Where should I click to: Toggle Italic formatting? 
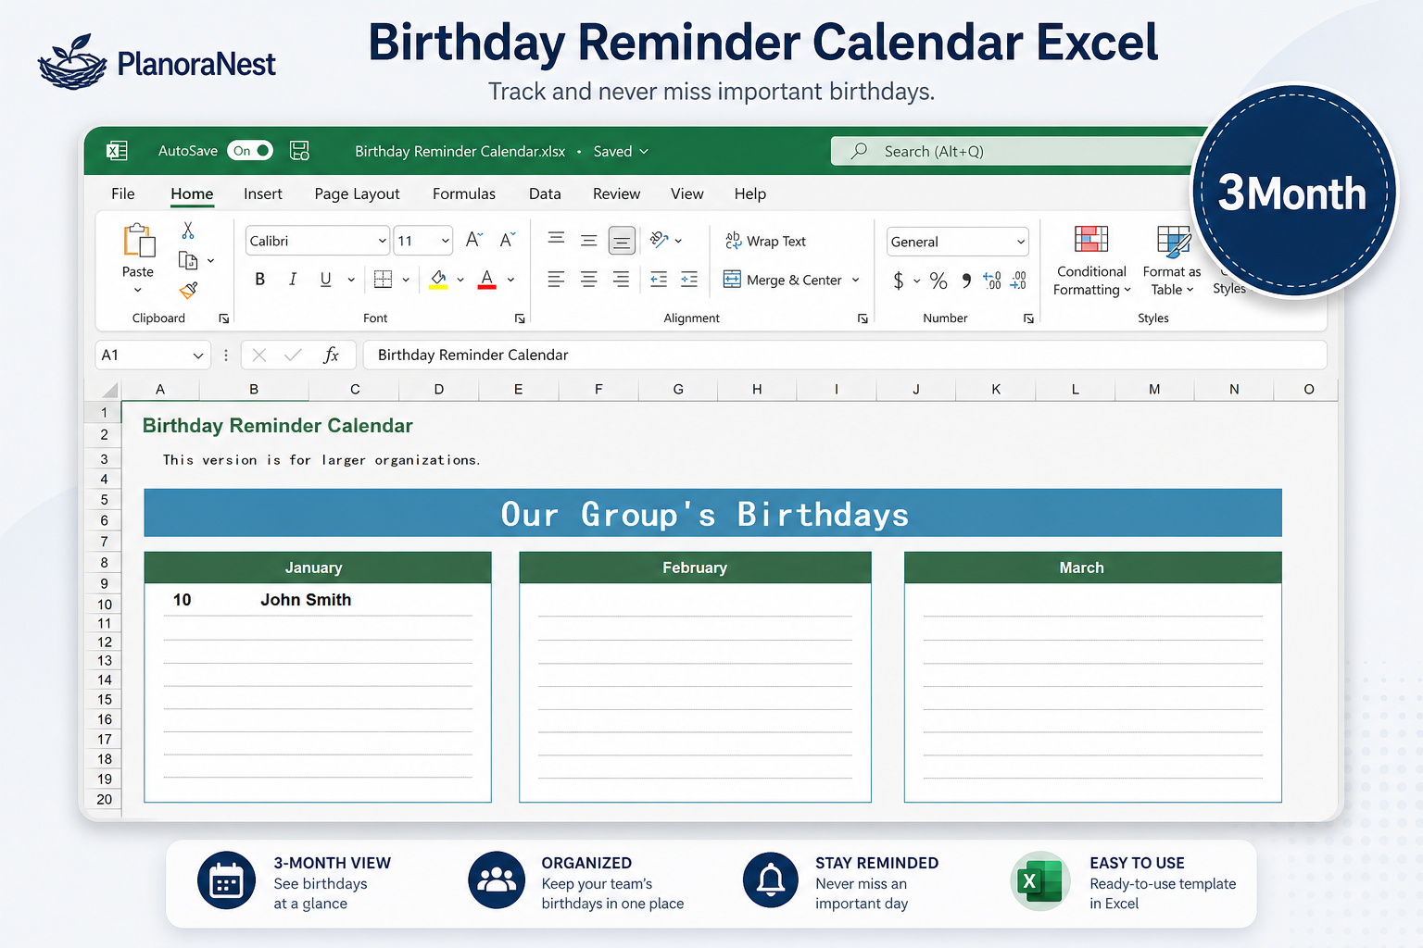[293, 279]
